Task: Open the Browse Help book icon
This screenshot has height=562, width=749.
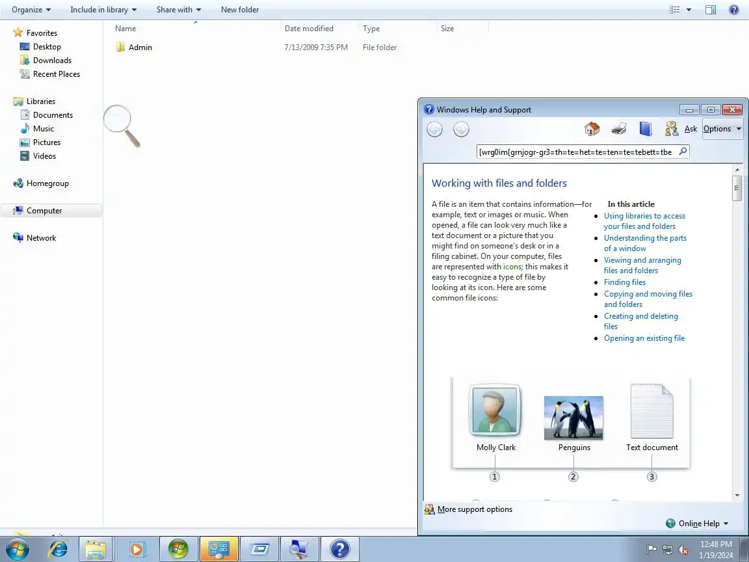Action: click(646, 129)
